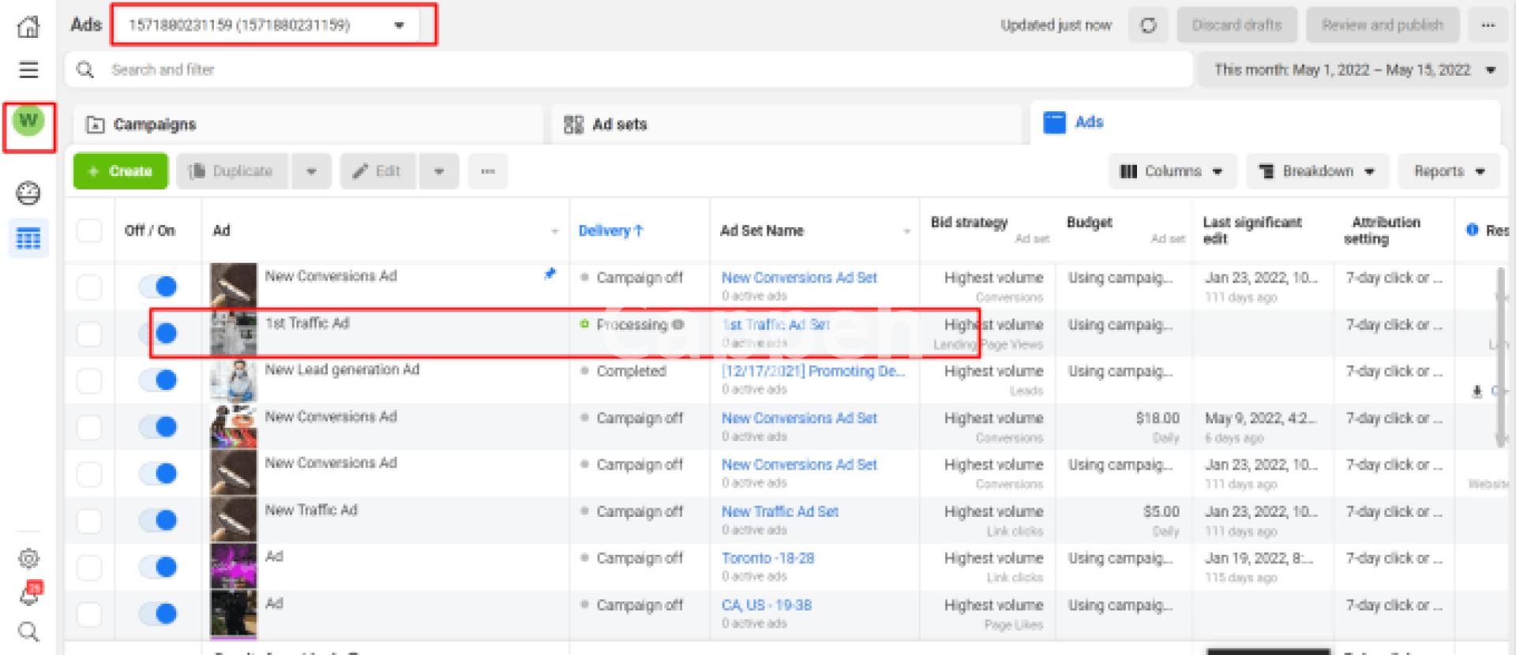
Task: Open the three-dot menu beside Edit
Action: [x=487, y=171]
